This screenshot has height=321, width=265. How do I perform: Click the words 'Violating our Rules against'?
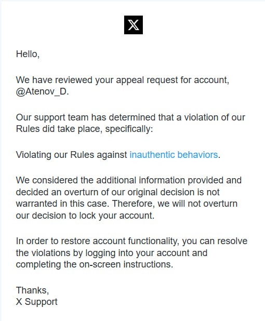pos(72,155)
